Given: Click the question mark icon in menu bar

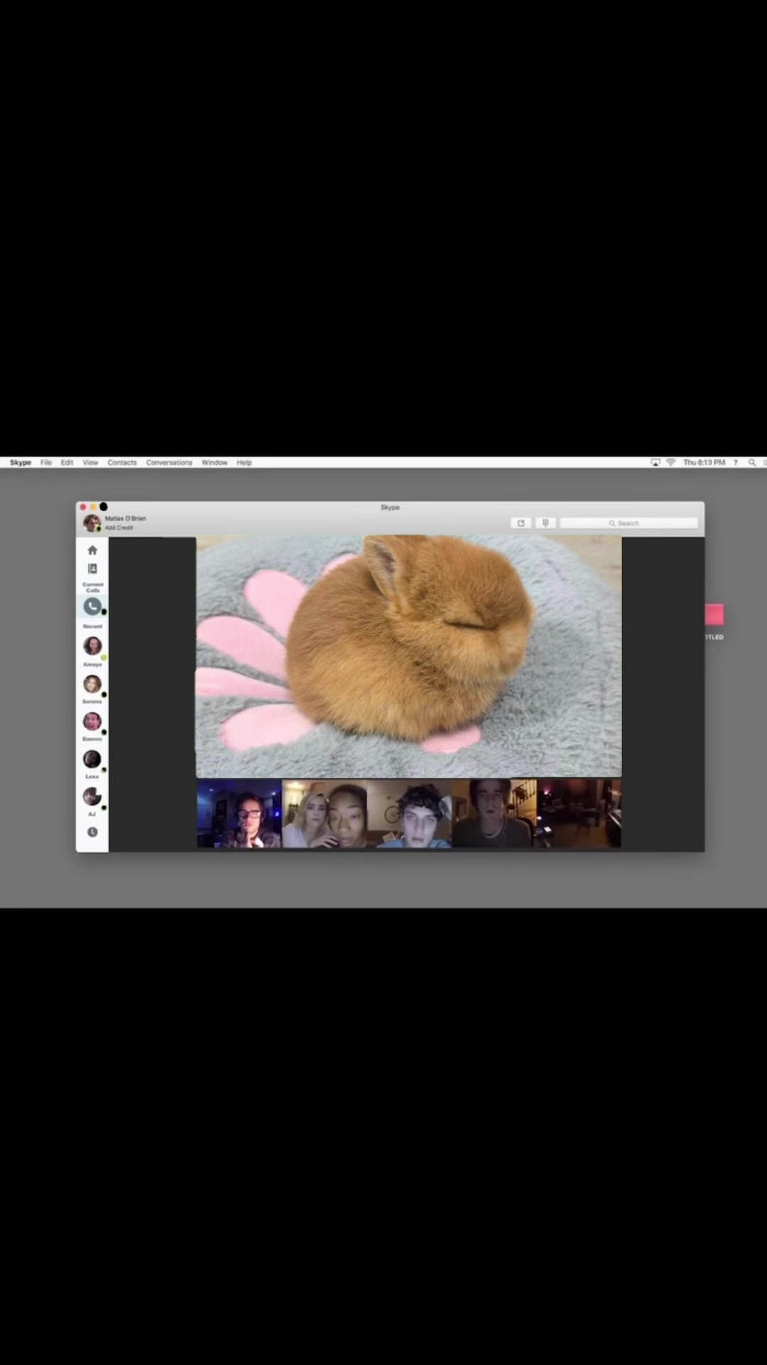Looking at the screenshot, I should (x=736, y=462).
